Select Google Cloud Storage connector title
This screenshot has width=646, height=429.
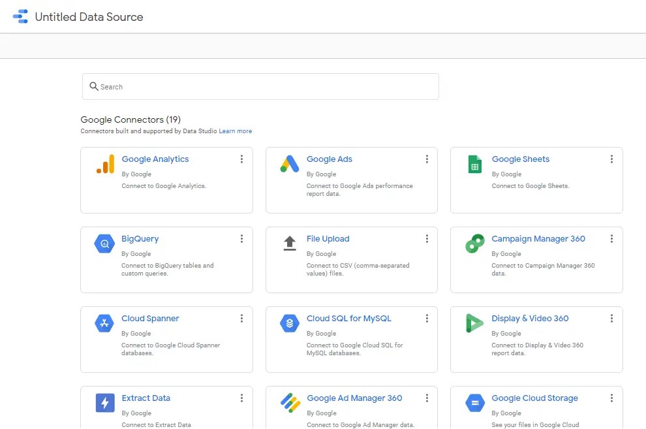tap(535, 398)
